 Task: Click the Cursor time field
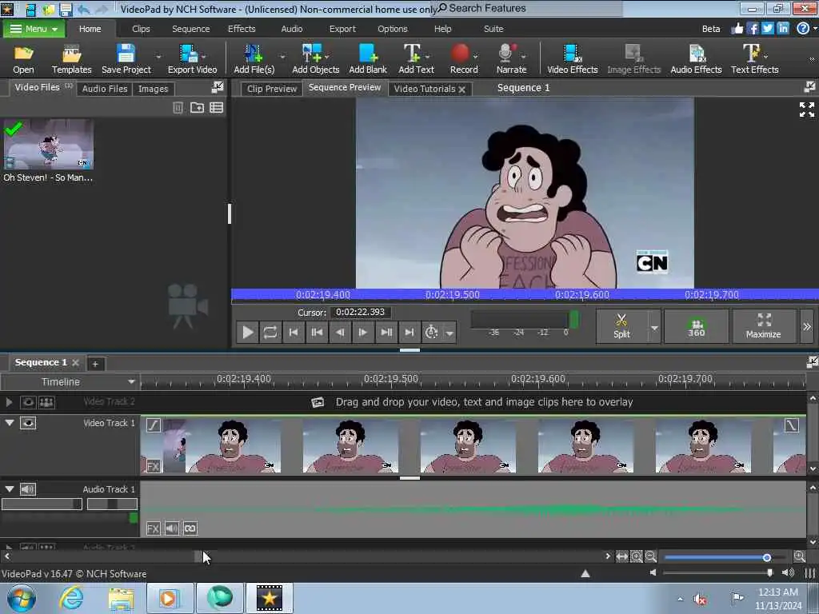pos(361,313)
